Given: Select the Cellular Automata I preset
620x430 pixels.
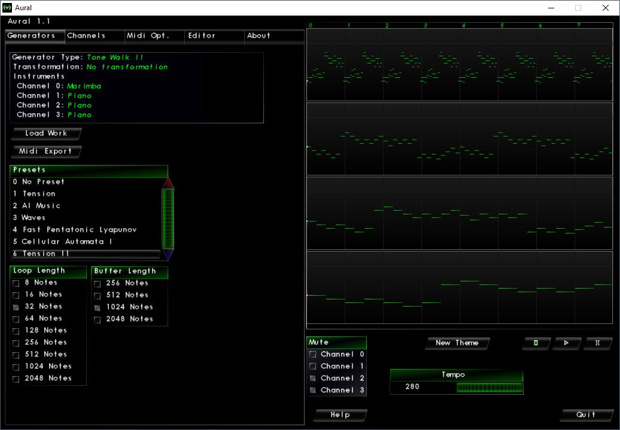Looking at the screenshot, I should click(x=67, y=241).
